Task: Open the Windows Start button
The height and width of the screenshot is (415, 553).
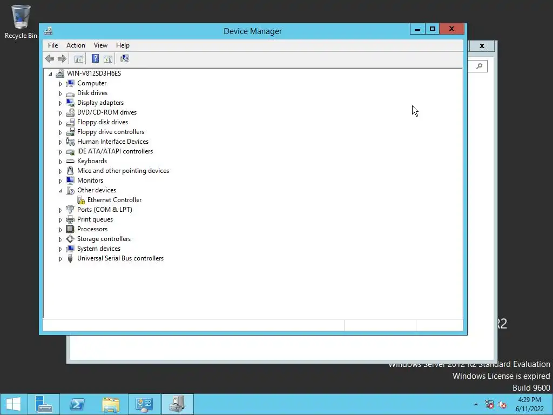Action: [14, 404]
